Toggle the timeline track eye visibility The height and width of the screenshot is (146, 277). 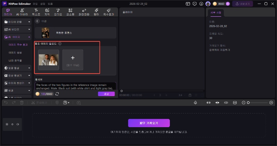coord(12,124)
